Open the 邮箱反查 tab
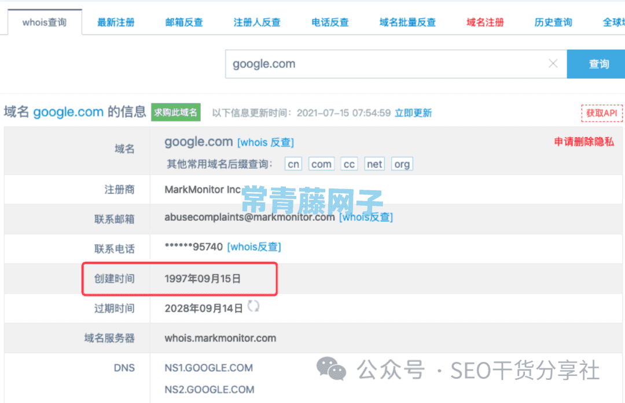 coord(184,23)
